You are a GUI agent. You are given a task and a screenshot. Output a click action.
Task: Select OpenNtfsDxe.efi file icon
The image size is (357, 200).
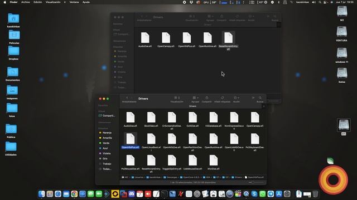pyautogui.click(x=172, y=139)
